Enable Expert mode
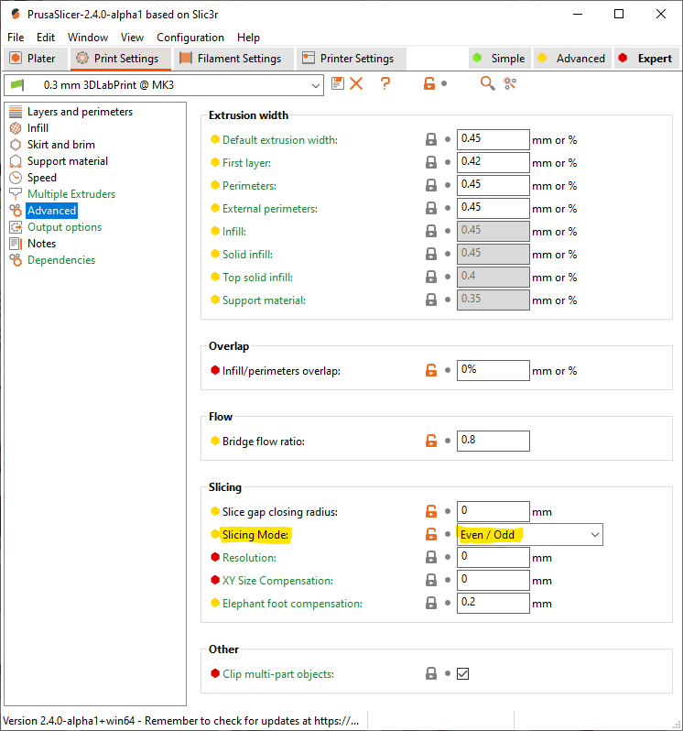 [645, 59]
